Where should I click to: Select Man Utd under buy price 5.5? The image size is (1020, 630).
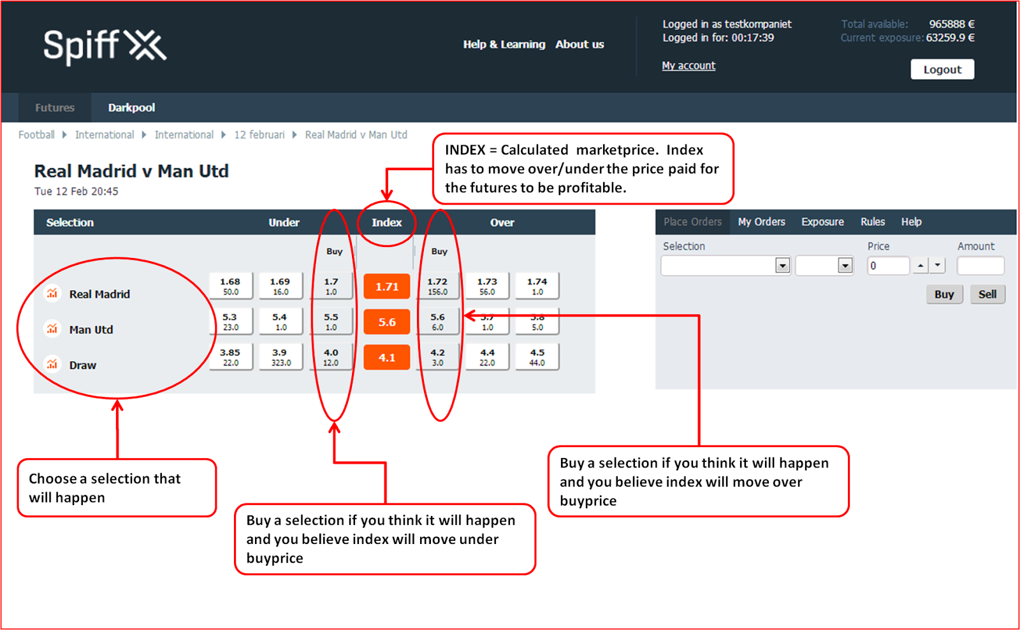pyautogui.click(x=331, y=322)
